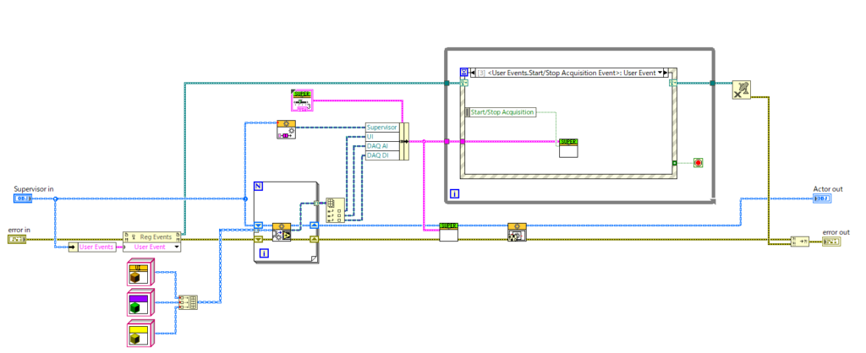Click the green boolean tunnel on Event Structure
The height and width of the screenshot is (353, 866).
674,163
